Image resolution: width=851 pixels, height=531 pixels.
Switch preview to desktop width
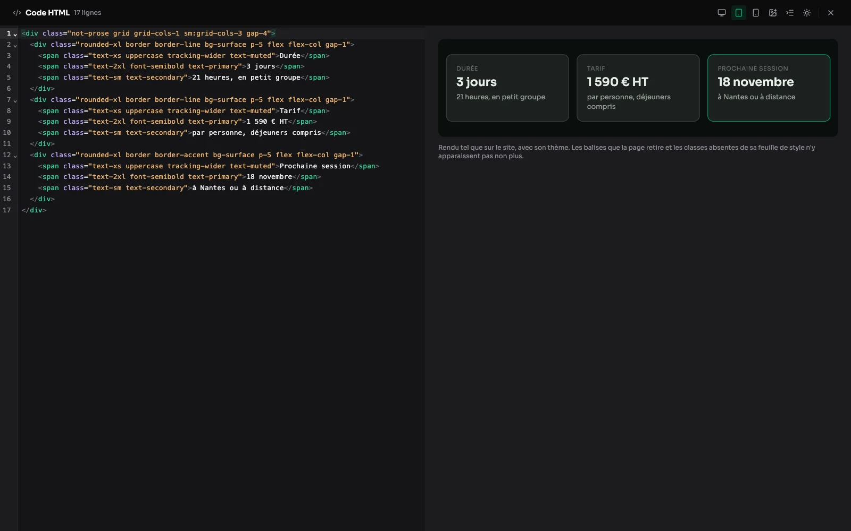coord(722,13)
